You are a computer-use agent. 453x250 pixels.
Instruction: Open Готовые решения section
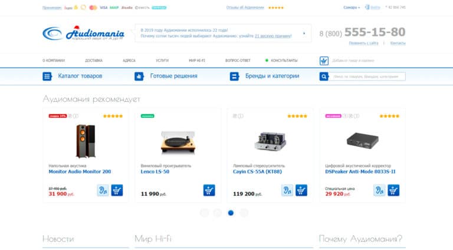173,76
